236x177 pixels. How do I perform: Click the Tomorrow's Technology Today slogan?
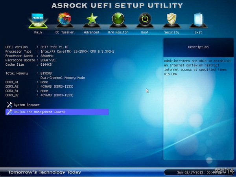click(44, 172)
